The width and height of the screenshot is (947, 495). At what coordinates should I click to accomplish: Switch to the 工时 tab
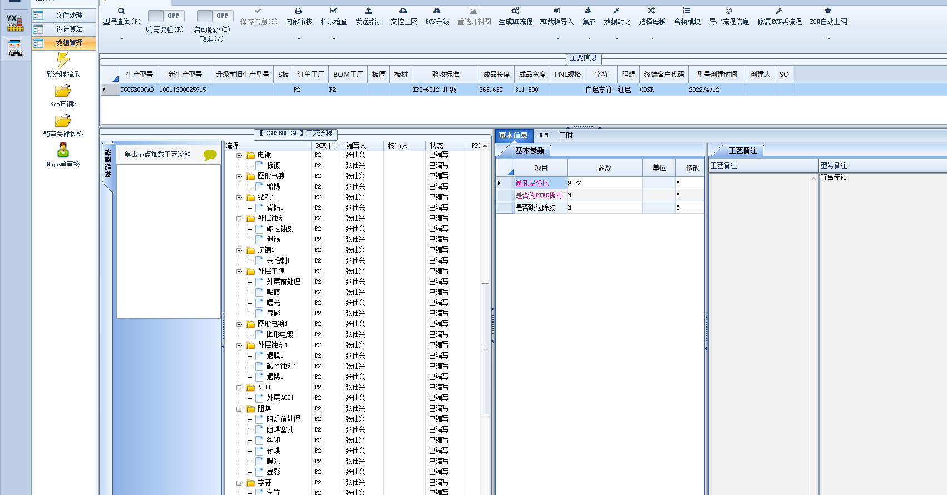pos(566,136)
